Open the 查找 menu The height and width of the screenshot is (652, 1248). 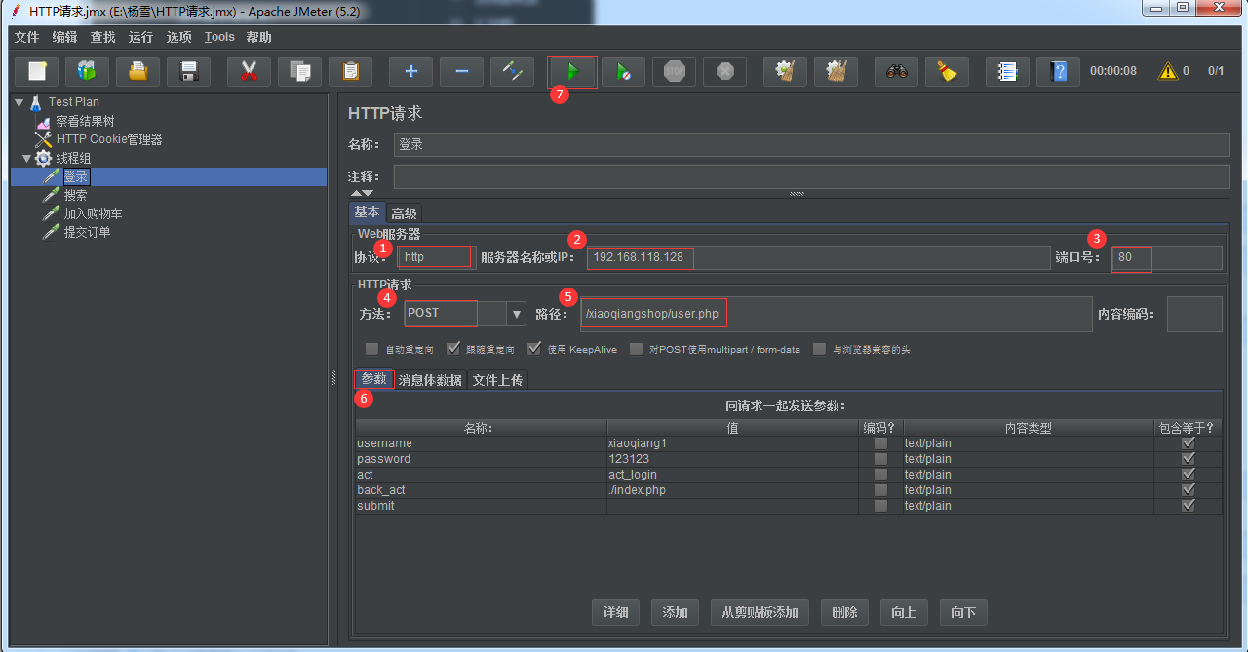103,37
